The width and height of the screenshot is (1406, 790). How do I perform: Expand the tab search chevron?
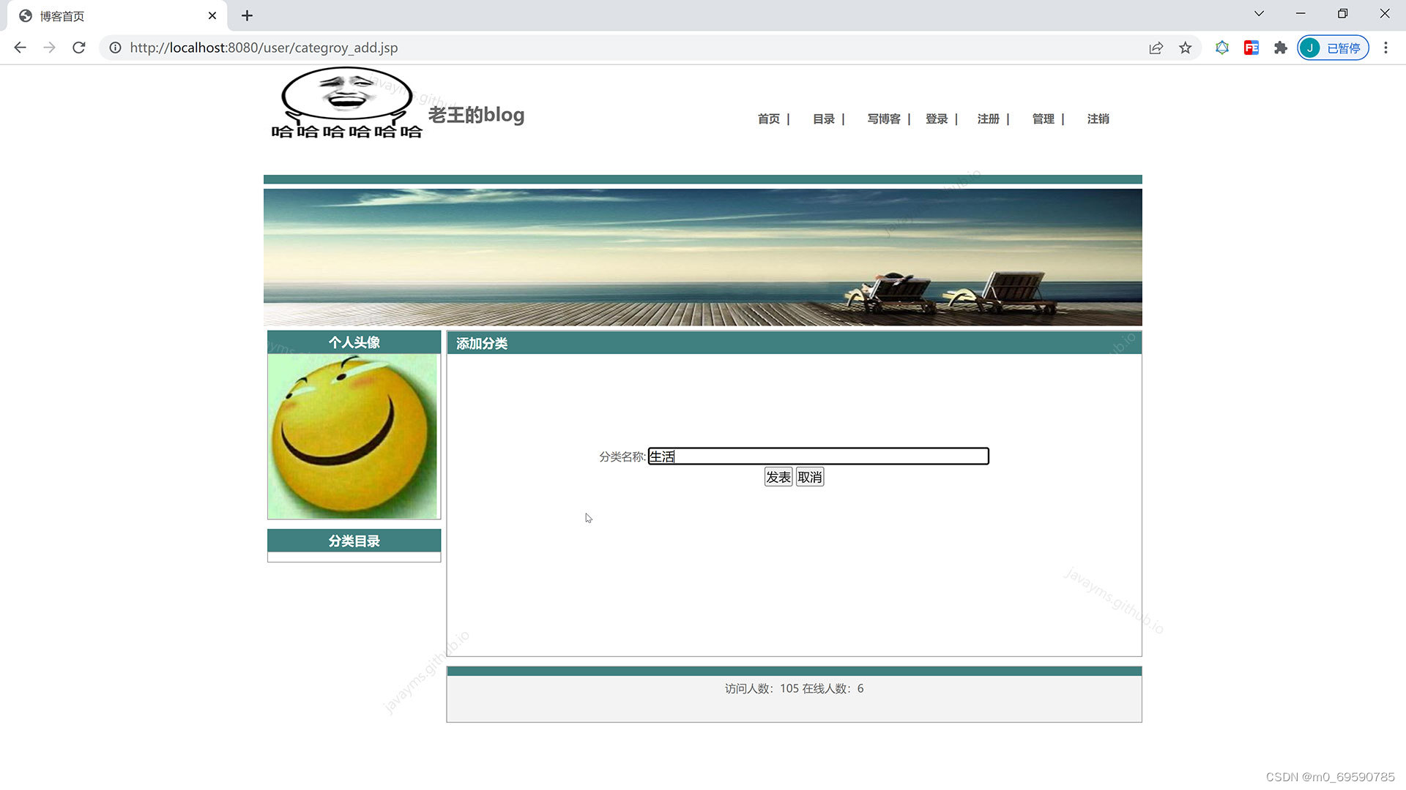pos(1258,13)
